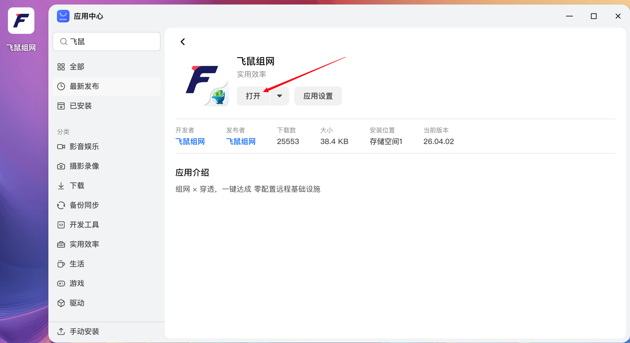Open the 实用效率 category
The width and height of the screenshot is (630, 343).
[x=107, y=244]
